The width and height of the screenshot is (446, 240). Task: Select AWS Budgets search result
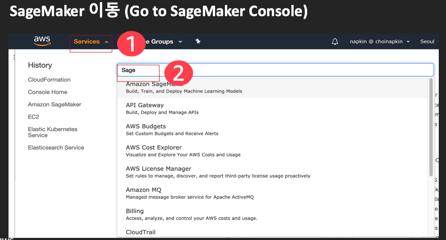[x=272, y=130]
